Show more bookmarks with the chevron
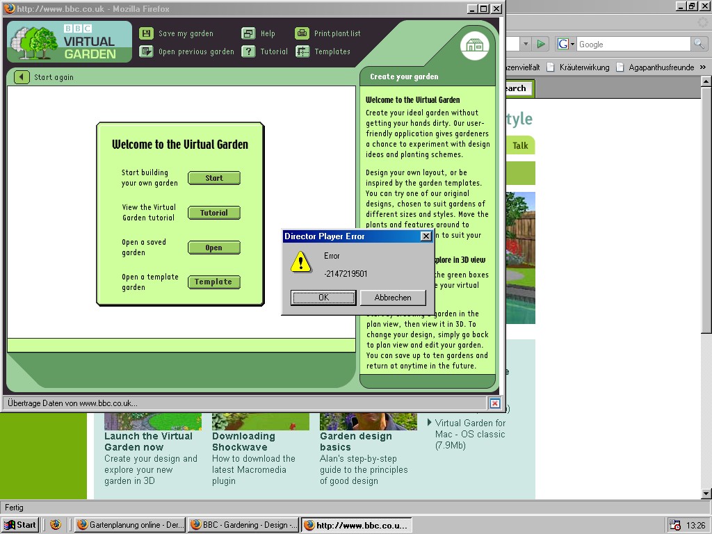Screen dimensions: 712x534 (703, 67)
